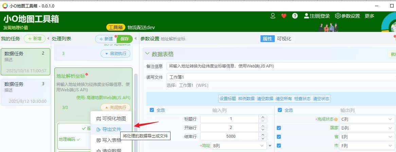Screen dimensions: 396x152
Task: Click the app logo icon in title bar
Action: point(5,6)
